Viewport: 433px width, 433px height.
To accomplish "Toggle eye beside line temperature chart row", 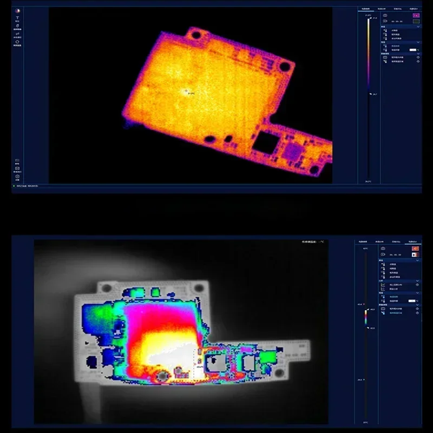I will (417, 285).
